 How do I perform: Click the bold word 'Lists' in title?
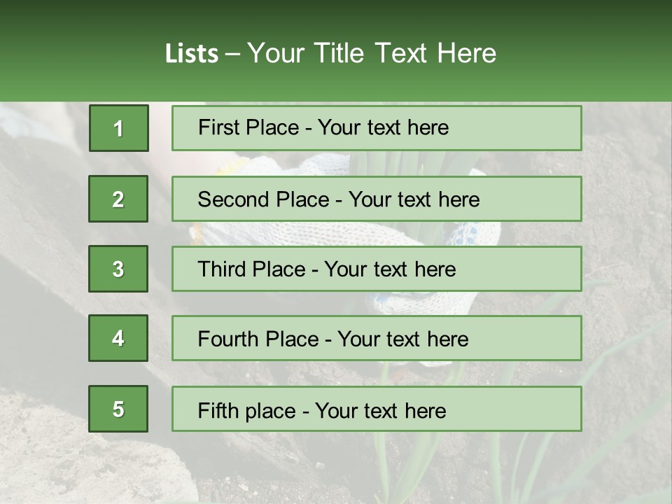[x=192, y=53]
